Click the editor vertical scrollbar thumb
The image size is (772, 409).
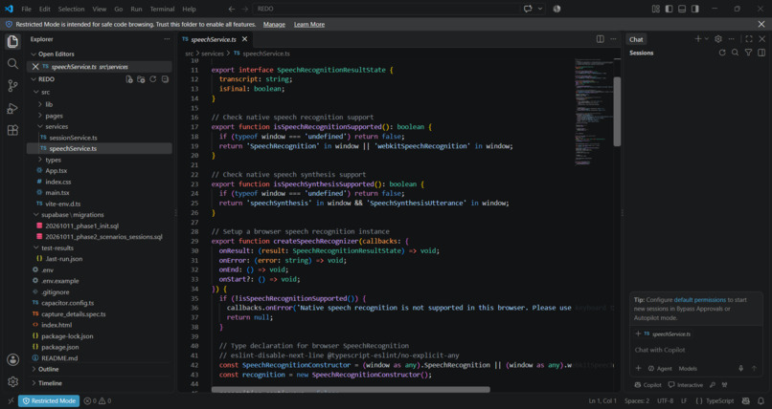[x=617, y=112]
